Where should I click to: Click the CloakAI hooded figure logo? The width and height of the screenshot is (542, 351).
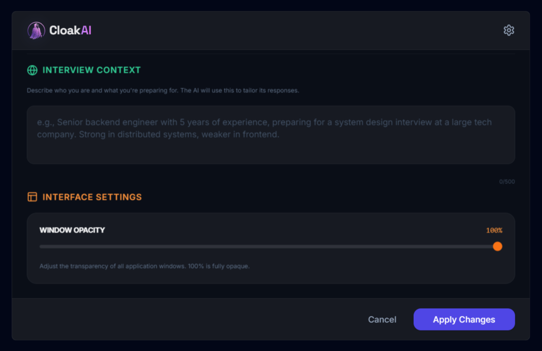[x=36, y=31]
